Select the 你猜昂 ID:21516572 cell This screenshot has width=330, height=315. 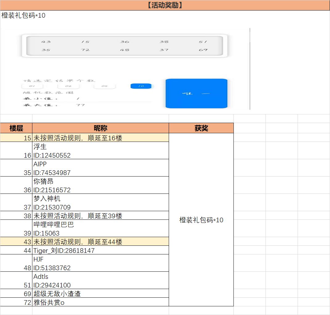[101, 185]
